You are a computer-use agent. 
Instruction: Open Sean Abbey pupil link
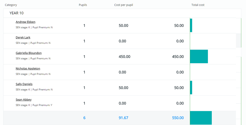point(23,100)
